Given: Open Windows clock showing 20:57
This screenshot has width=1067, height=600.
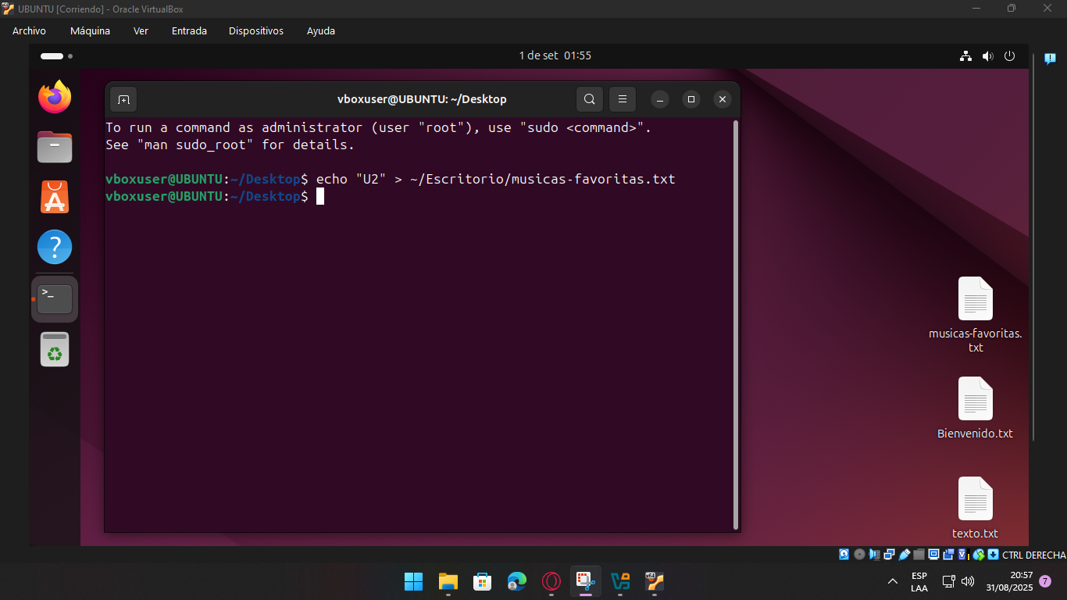Looking at the screenshot, I should 1009,581.
